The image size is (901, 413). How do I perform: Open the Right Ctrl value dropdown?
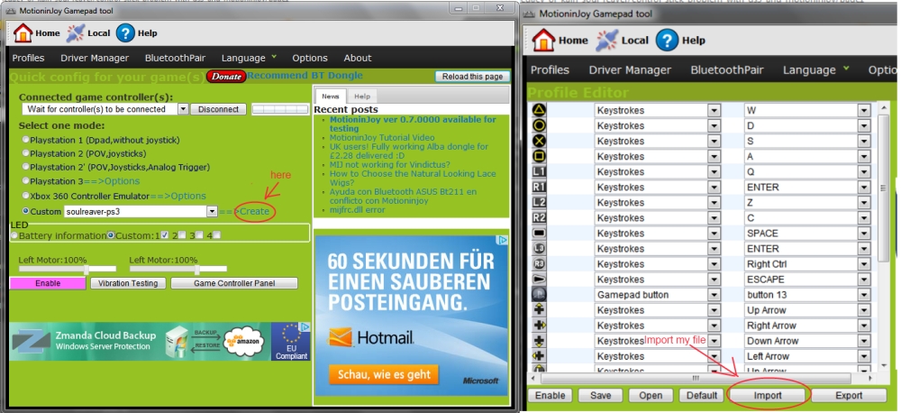(864, 264)
